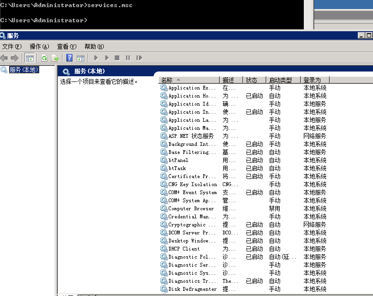Toggle the show/hide console tree icon
Image resolution: width=373 pixels, height=296 pixels.
click(29, 58)
